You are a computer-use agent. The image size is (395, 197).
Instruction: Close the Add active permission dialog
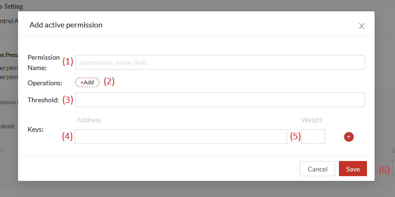tap(362, 26)
